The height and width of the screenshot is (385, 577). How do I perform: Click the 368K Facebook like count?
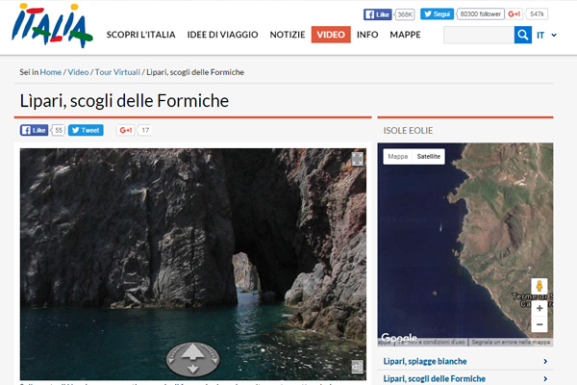405,14
